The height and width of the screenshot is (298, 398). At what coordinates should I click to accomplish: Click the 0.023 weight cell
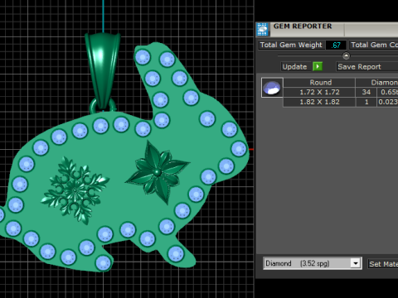point(387,102)
